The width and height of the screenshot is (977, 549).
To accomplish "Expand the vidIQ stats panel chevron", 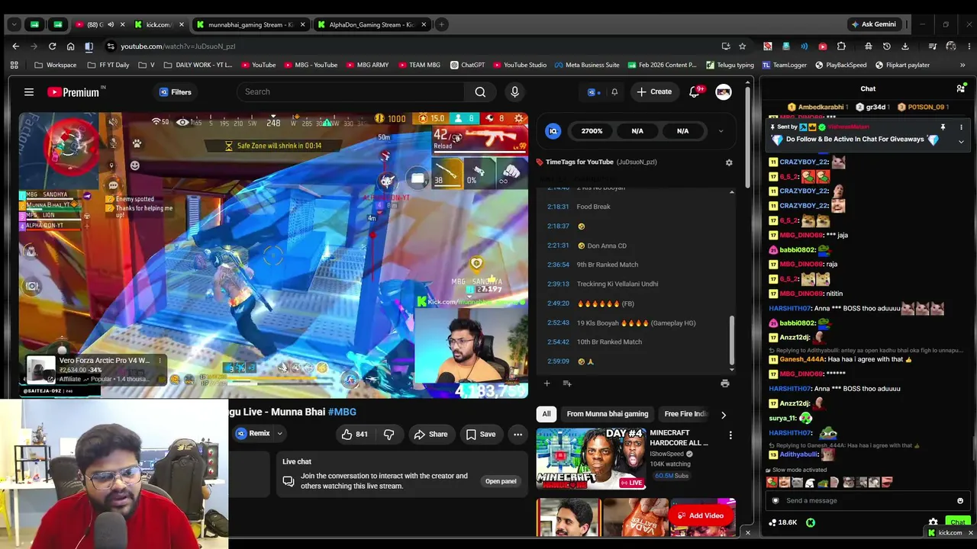I will [721, 131].
